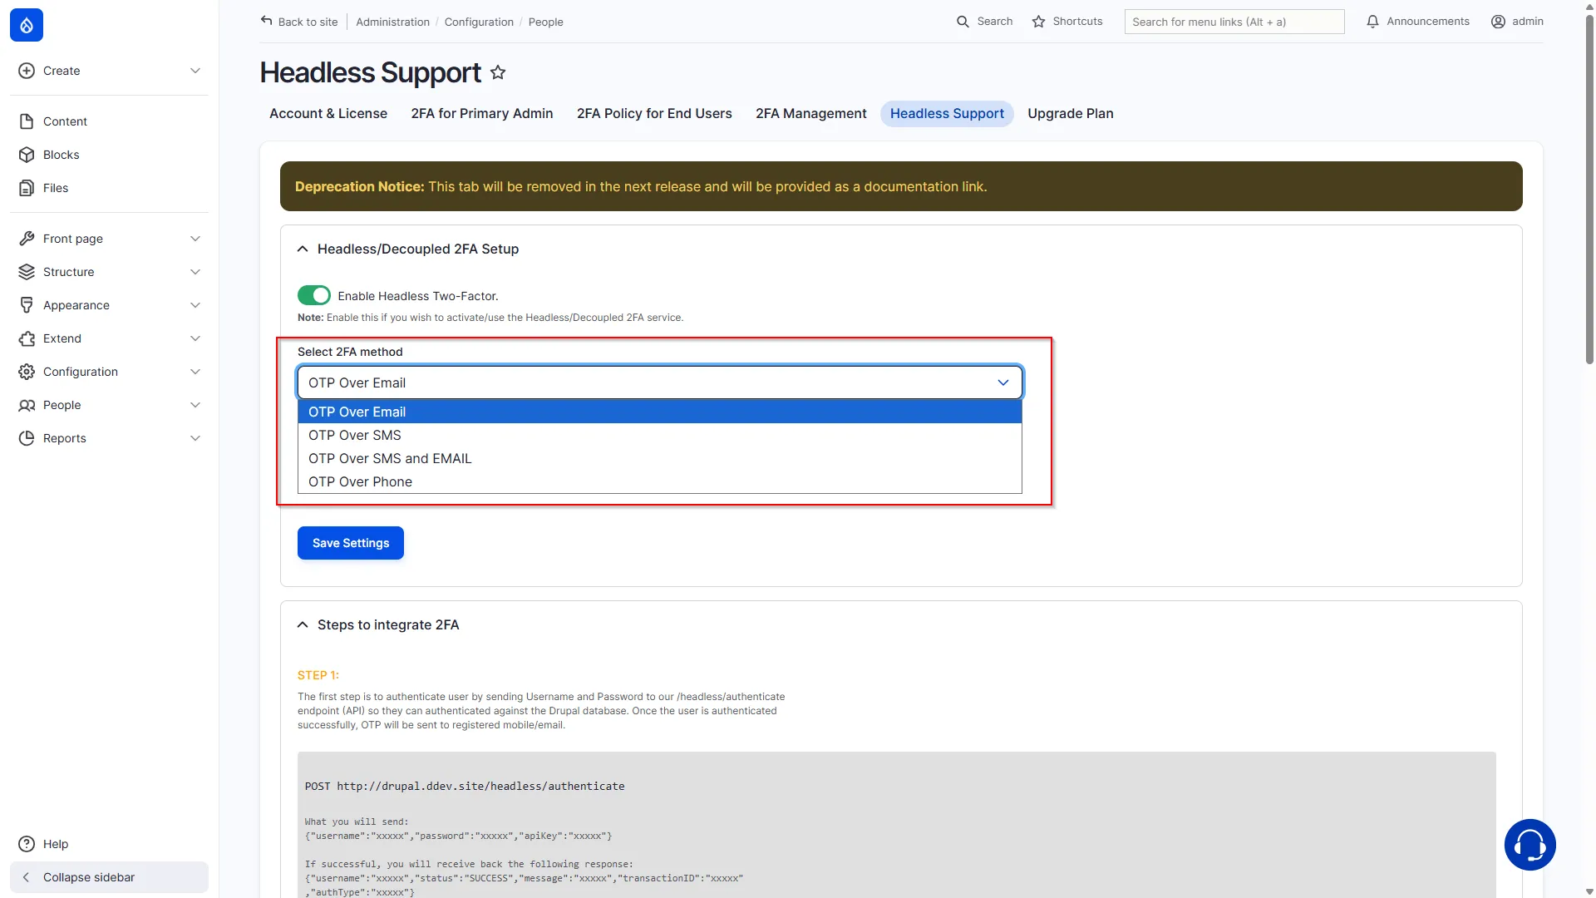Image resolution: width=1596 pixels, height=898 pixels.
Task: Choose OTP Over Email option
Action: tap(660, 412)
